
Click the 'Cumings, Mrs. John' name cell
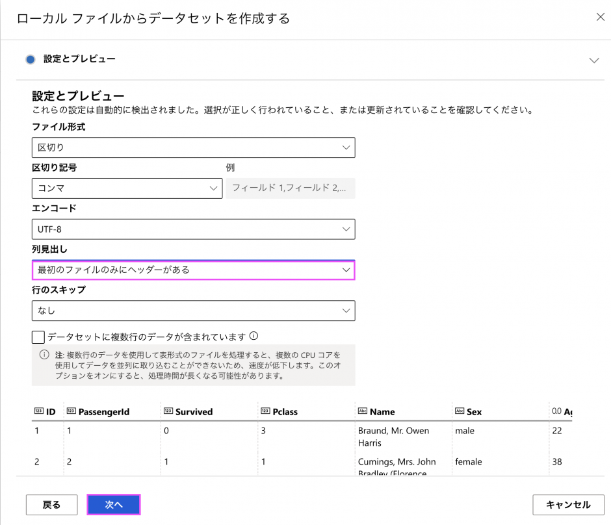pyautogui.click(x=396, y=467)
